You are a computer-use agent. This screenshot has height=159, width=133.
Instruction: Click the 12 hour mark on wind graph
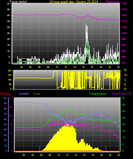pyautogui.click(x=66, y=67)
